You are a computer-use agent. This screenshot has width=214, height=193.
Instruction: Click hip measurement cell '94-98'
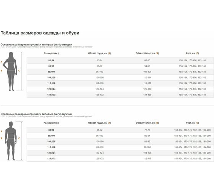(147, 66)
